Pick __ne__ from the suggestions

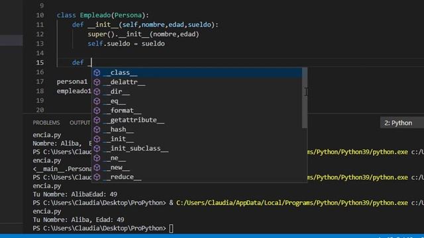[197, 158]
